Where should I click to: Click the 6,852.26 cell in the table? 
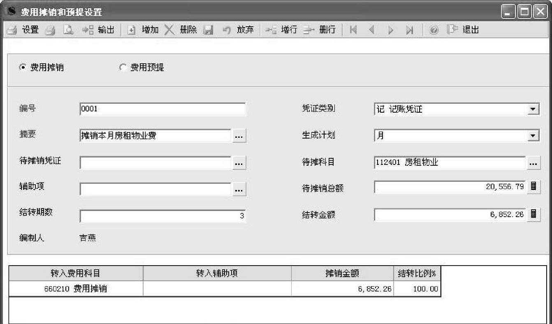[x=342, y=289]
